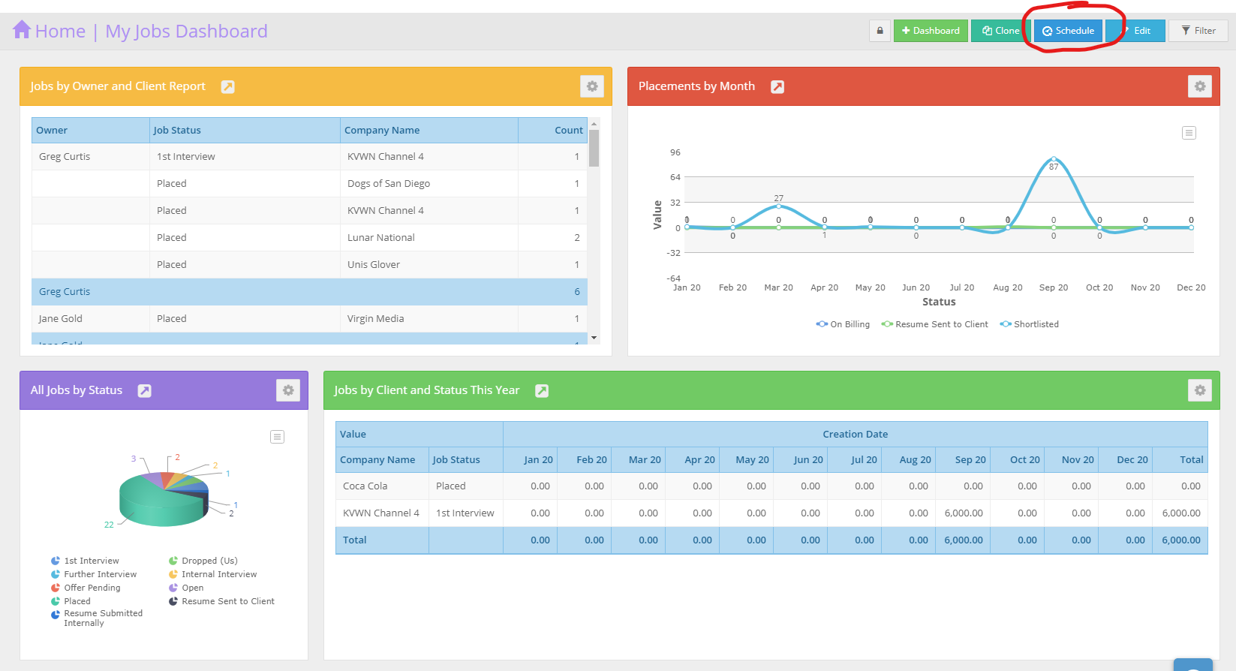Viewport: 1236px width, 671px height.
Task: Click scroll-down arrow in owner report table
Action: tap(594, 338)
